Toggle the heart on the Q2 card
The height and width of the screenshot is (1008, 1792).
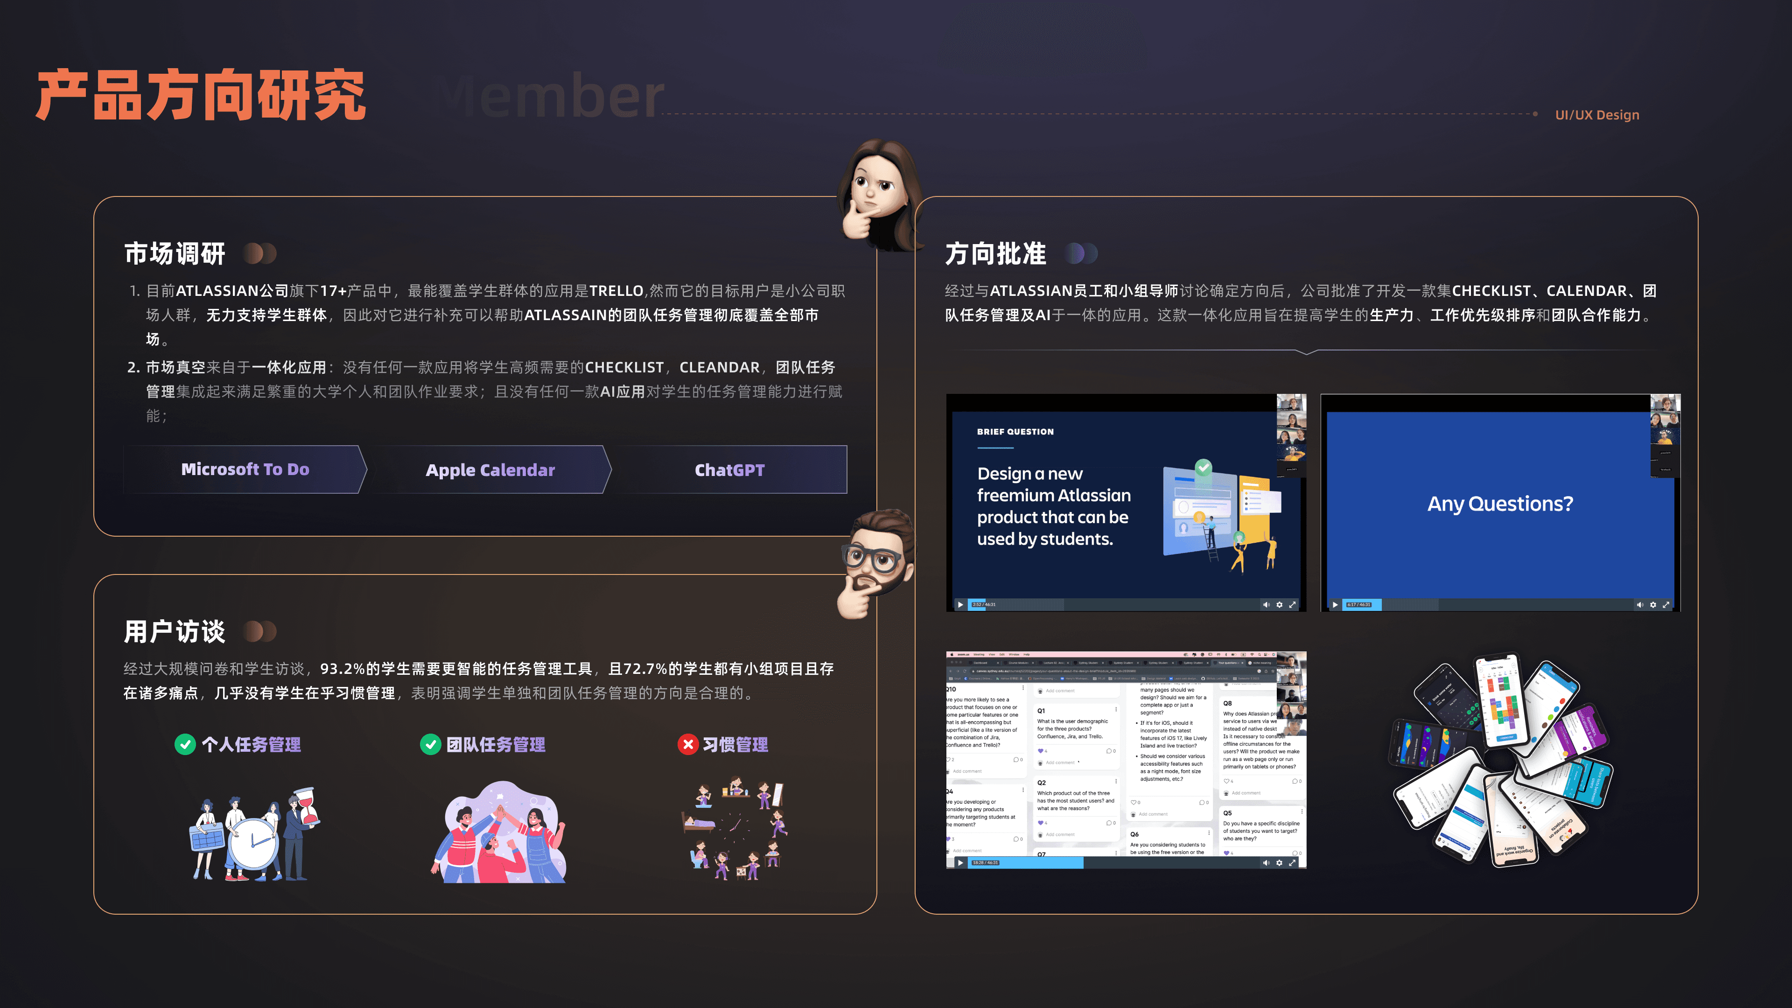(1041, 823)
